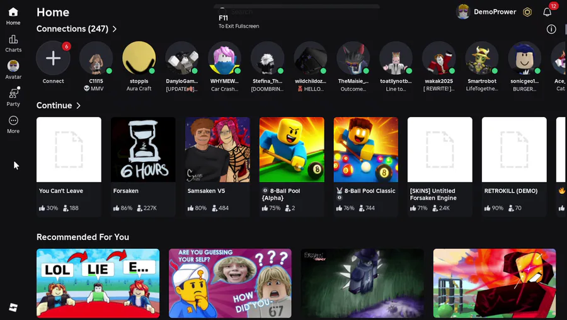Open the LOL LIE recommended game
Image resolution: width=567 pixels, height=320 pixels.
pyautogui.click(x=98, y=283)
